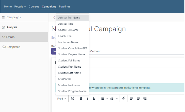Expand the bulleted list style options arrow
The height and width of the screenshot is (112, 185).
107,98
